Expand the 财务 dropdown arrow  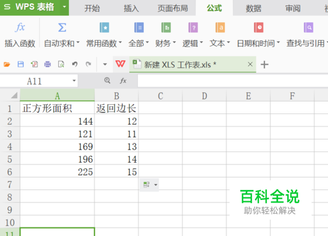tap(174, 42)
